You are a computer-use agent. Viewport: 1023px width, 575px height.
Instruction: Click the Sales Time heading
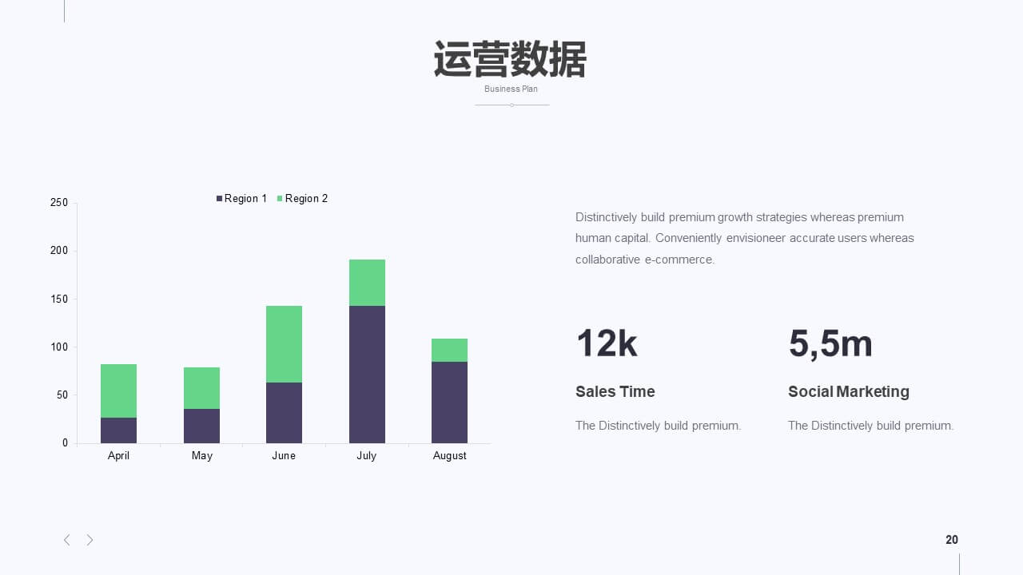point(615,391)
